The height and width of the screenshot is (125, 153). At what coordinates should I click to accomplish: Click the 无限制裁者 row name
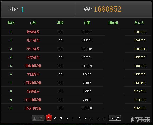tap(33, 83)
